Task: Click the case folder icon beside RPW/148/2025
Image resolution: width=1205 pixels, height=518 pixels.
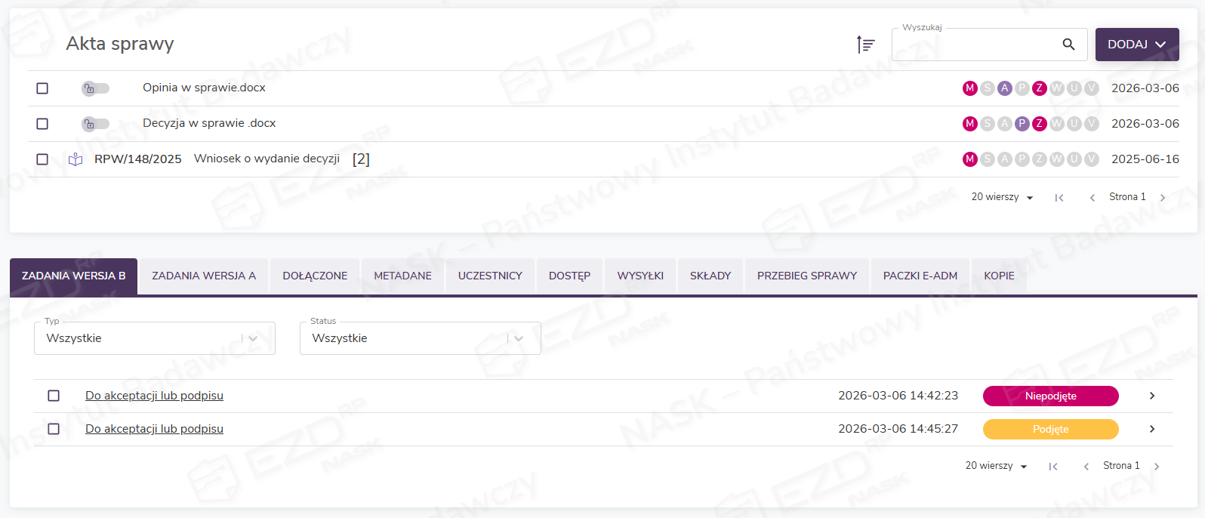Action: coord(76,159)
